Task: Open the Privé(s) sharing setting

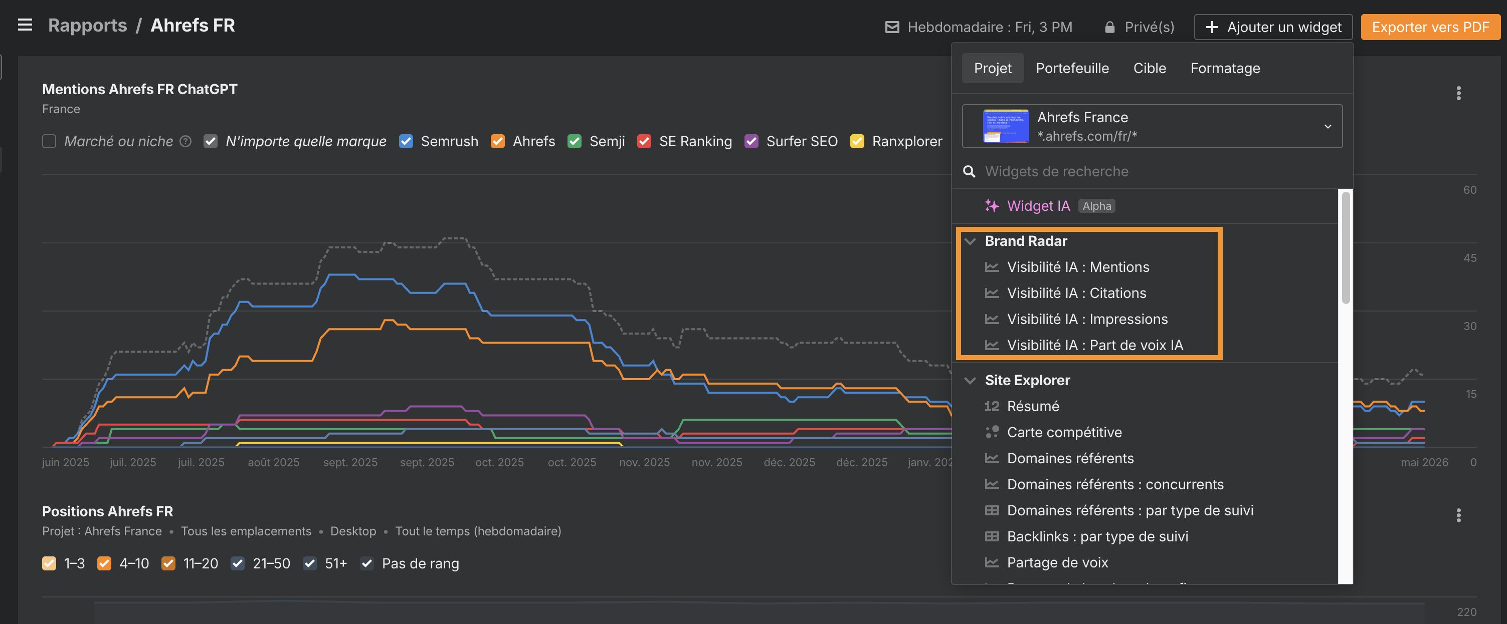Action: 1139,27
